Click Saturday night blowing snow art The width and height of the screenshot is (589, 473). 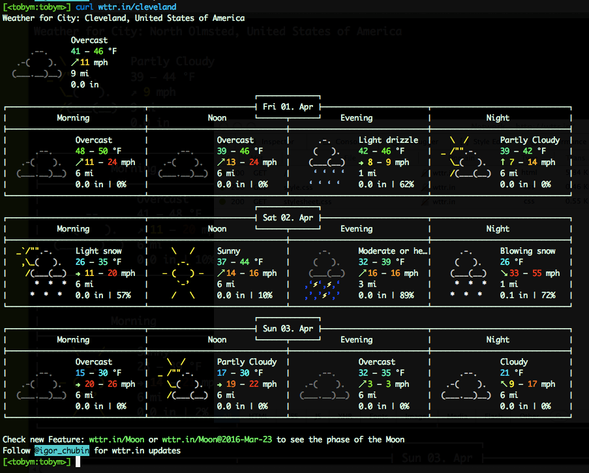[468, 273]
